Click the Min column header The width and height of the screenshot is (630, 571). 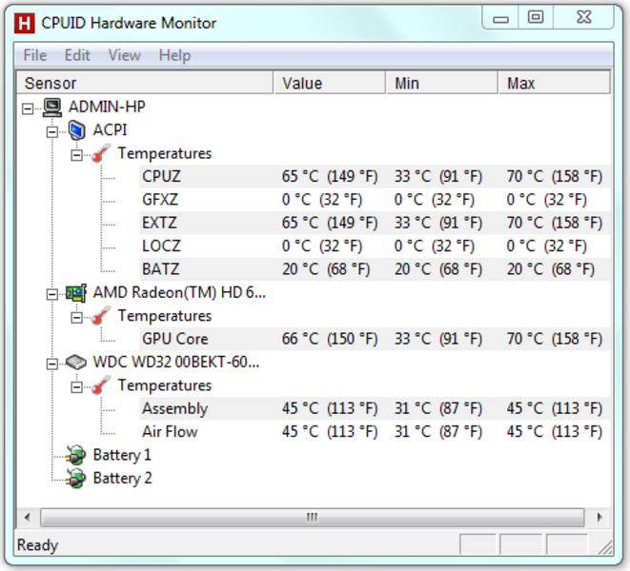click(x=442, y=83)
